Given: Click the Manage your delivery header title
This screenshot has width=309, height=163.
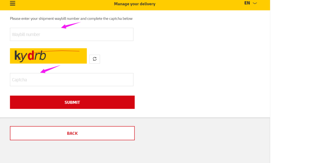Looking at the screenshot, I should (135, 4).
